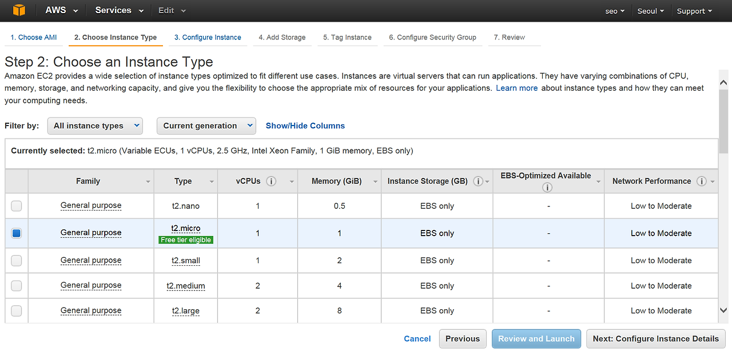Open the Edit dropdown in top bar

pyautogui.click(x=172, y=10)
